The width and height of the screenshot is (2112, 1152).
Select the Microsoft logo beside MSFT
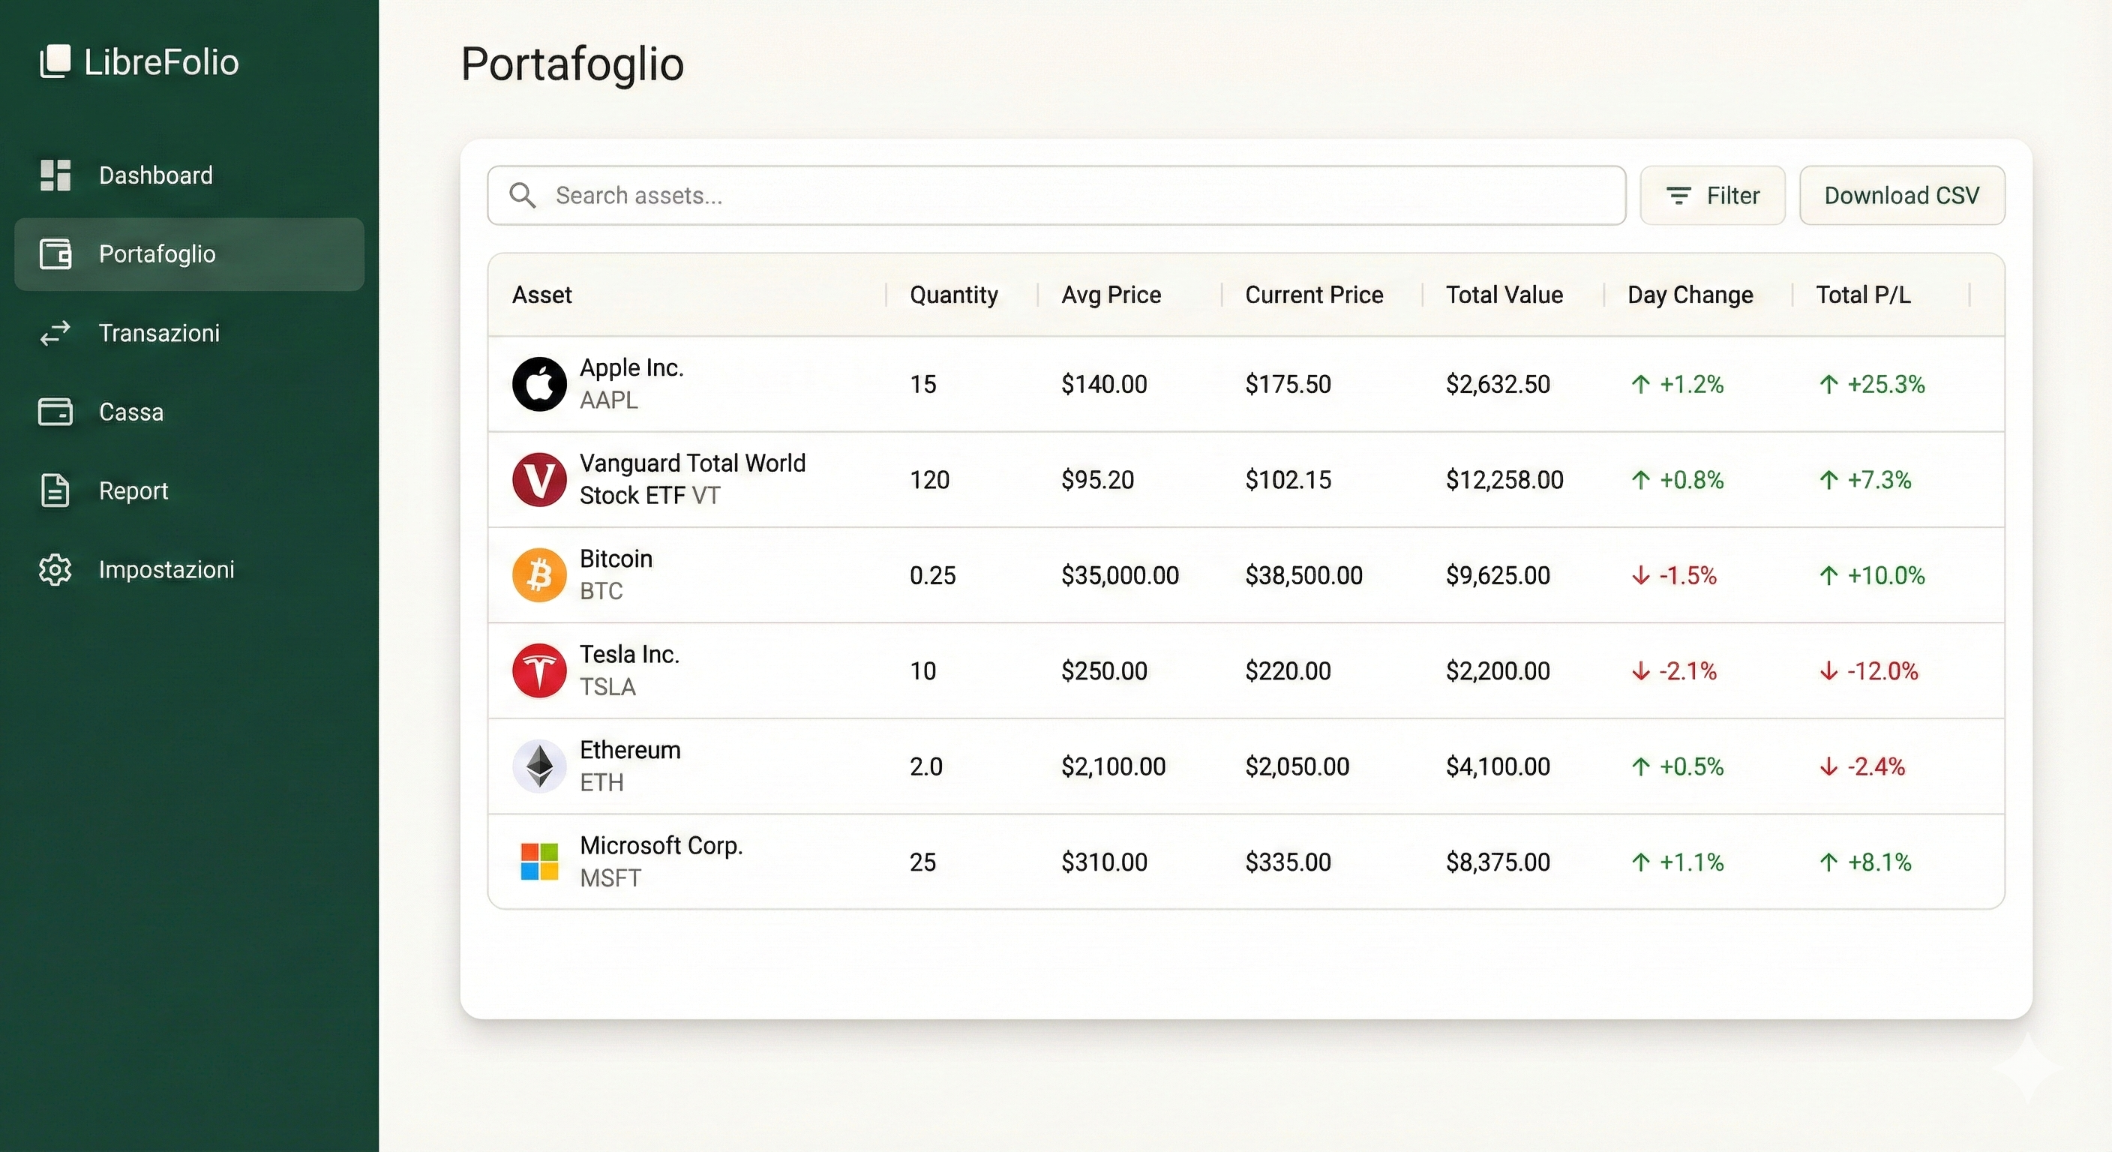(538, 861)
